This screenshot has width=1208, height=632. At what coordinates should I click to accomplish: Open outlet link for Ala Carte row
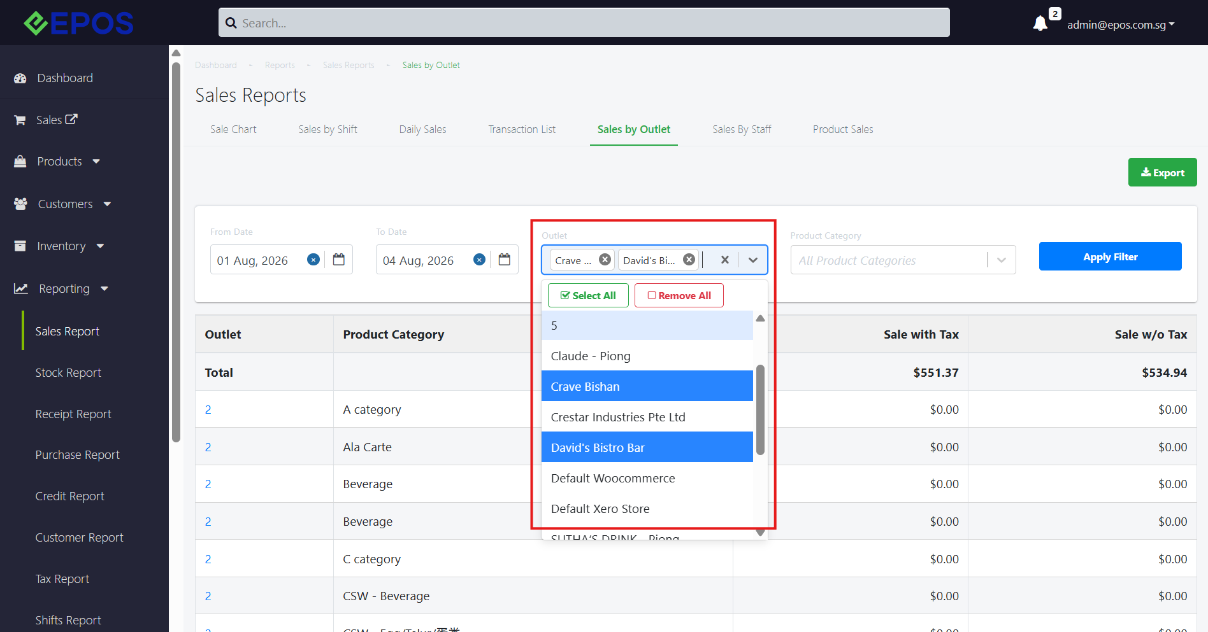point(208,447)
